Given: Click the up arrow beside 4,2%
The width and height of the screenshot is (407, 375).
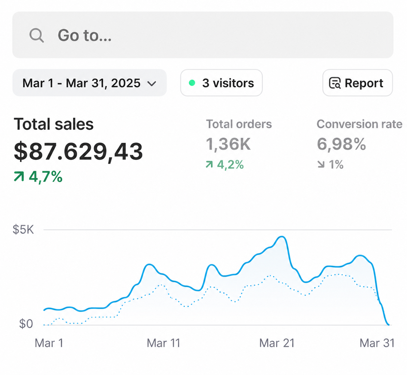Looking at the screenshot, I should [209, 164].
